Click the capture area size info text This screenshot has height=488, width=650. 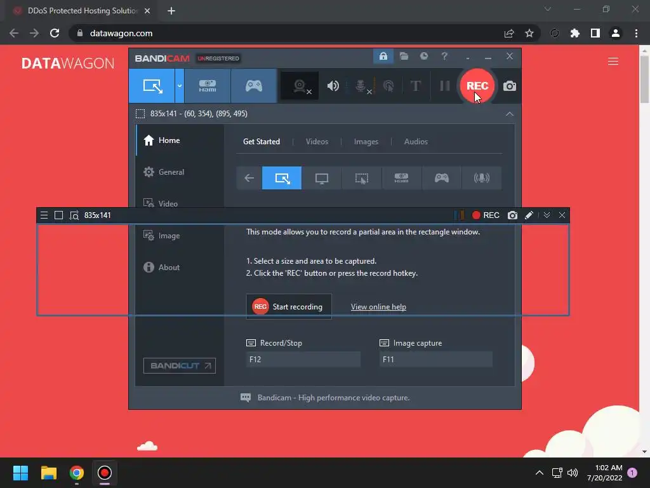tap(199, 114)
